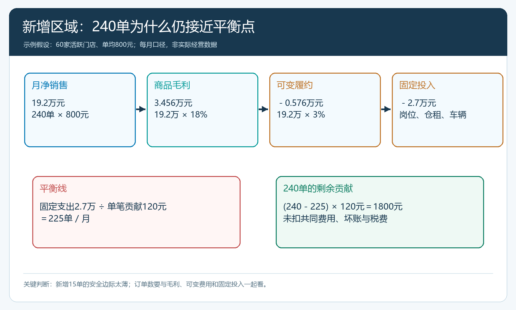
Task: Select the 240单的剩余贡献 heading
Action: tap(318, 188)
